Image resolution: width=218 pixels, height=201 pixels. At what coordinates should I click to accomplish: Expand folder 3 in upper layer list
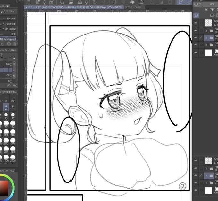point(206,31)
